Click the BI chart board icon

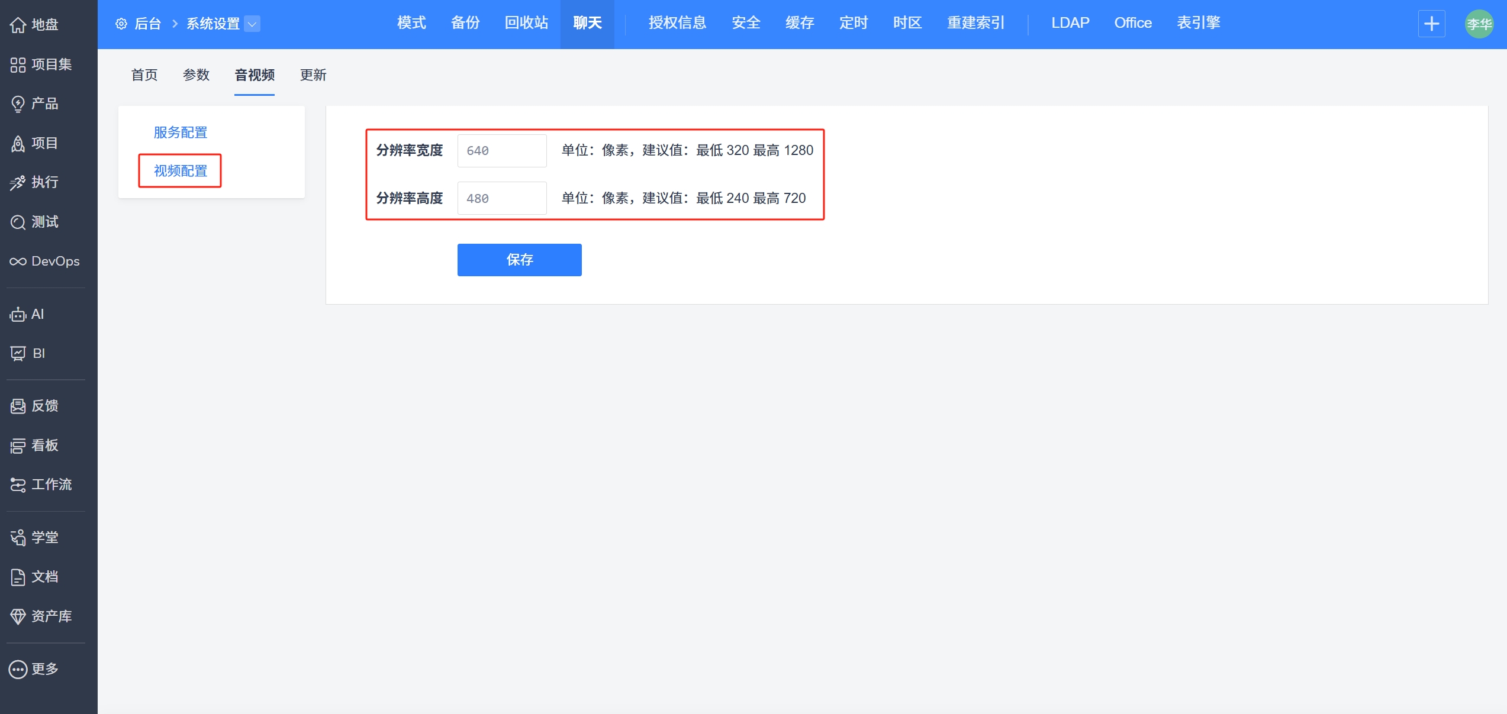pyautogui.click(x=18, y=354)
